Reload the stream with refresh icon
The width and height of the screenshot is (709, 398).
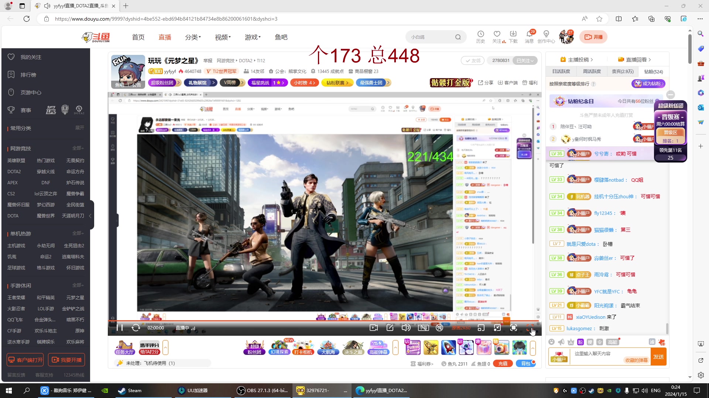click(x=136, y=328)
